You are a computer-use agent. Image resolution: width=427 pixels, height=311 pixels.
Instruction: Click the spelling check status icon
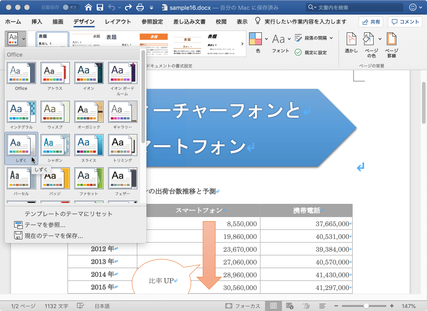point(80,306)
